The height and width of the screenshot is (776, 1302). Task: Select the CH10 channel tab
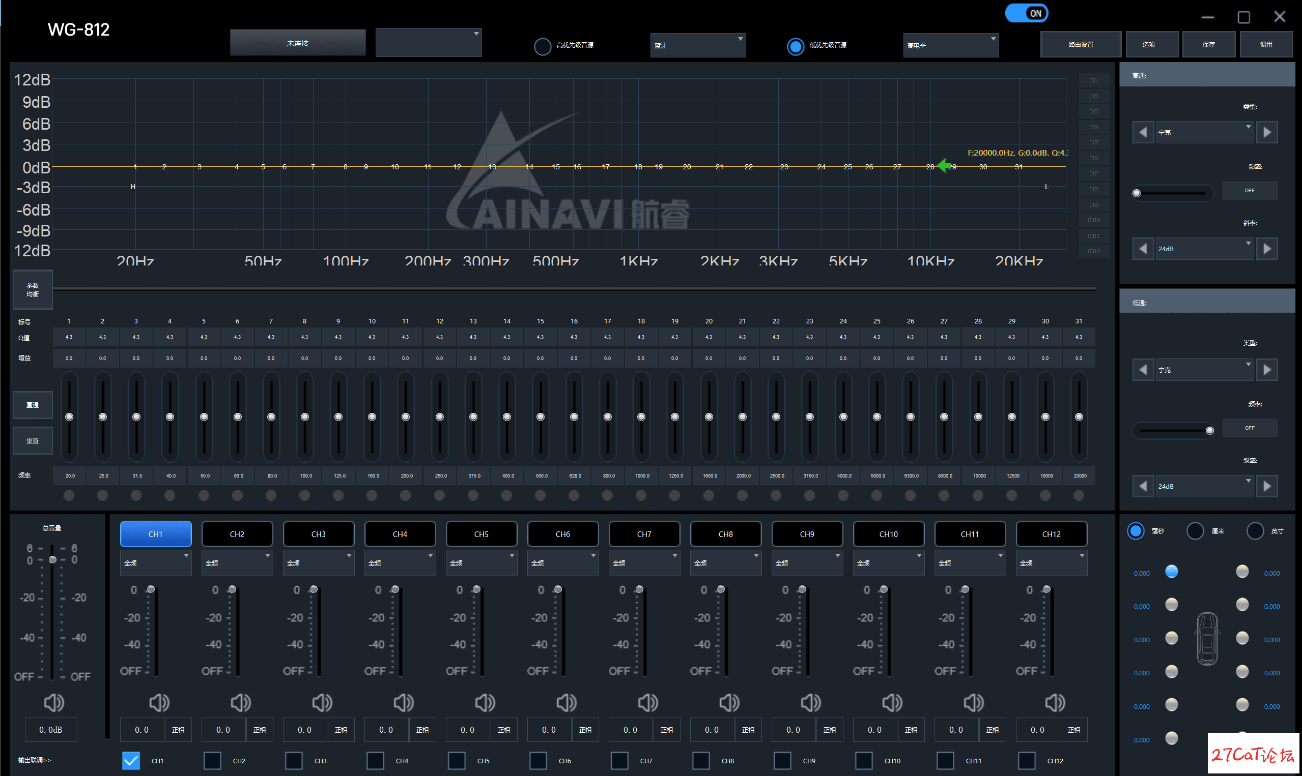click(x=889, y=534)
